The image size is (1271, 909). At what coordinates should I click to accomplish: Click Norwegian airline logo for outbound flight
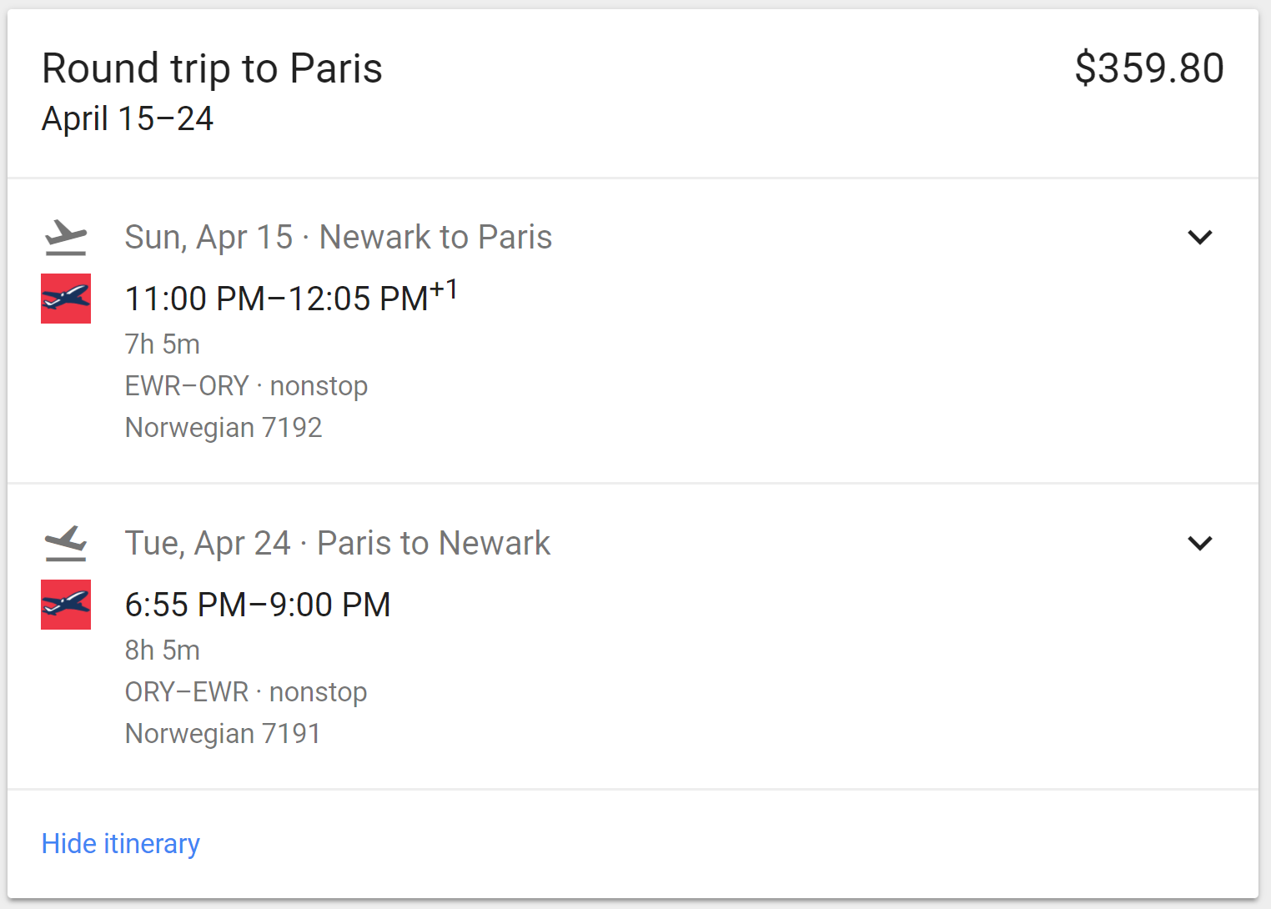[x=66, y=299]
